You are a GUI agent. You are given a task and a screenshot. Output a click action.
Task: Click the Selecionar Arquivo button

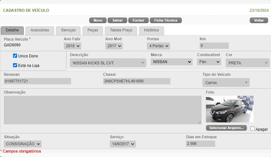coord(226,128)
